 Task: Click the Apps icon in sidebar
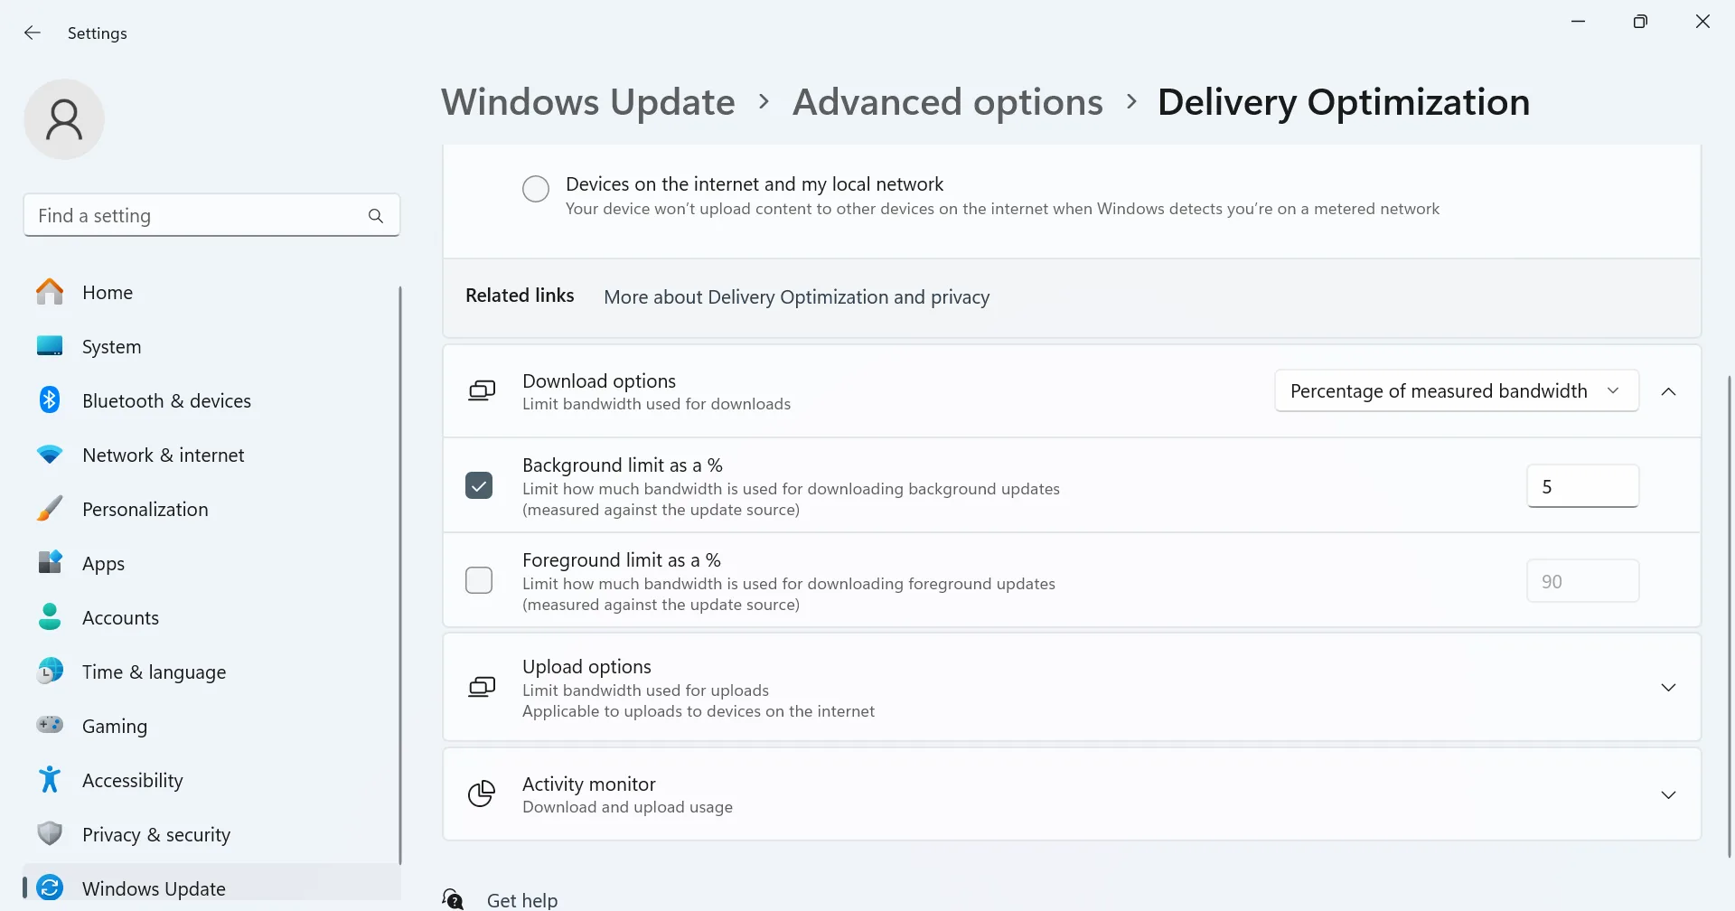(50, 563)
